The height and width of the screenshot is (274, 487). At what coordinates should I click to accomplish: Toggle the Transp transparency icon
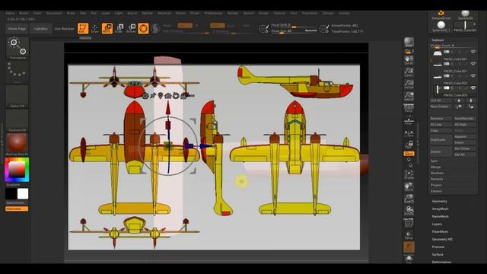tap(409, 235)
